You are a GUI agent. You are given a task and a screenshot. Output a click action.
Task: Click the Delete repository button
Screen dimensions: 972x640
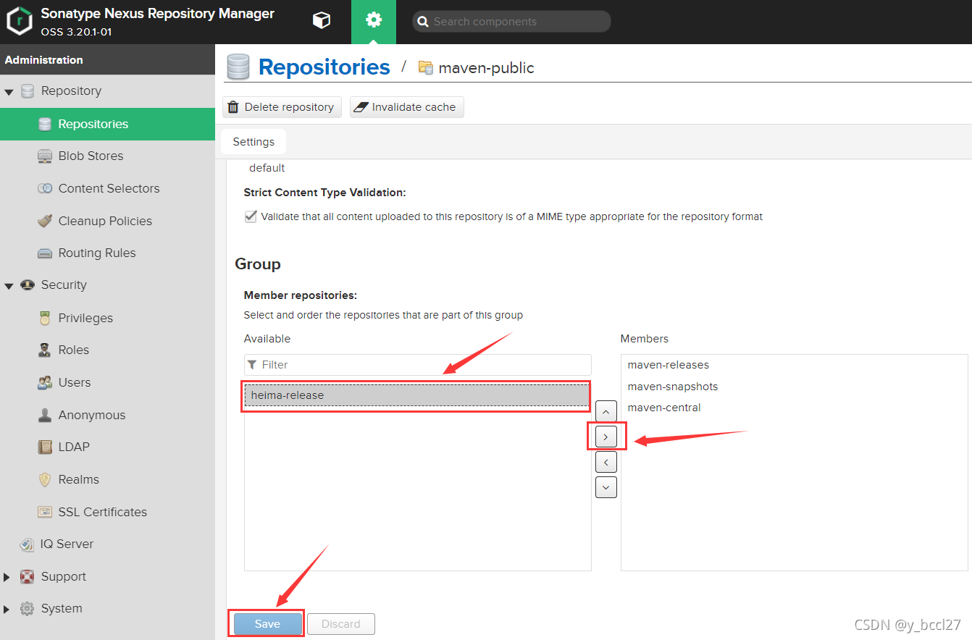(x=282, y=107)
